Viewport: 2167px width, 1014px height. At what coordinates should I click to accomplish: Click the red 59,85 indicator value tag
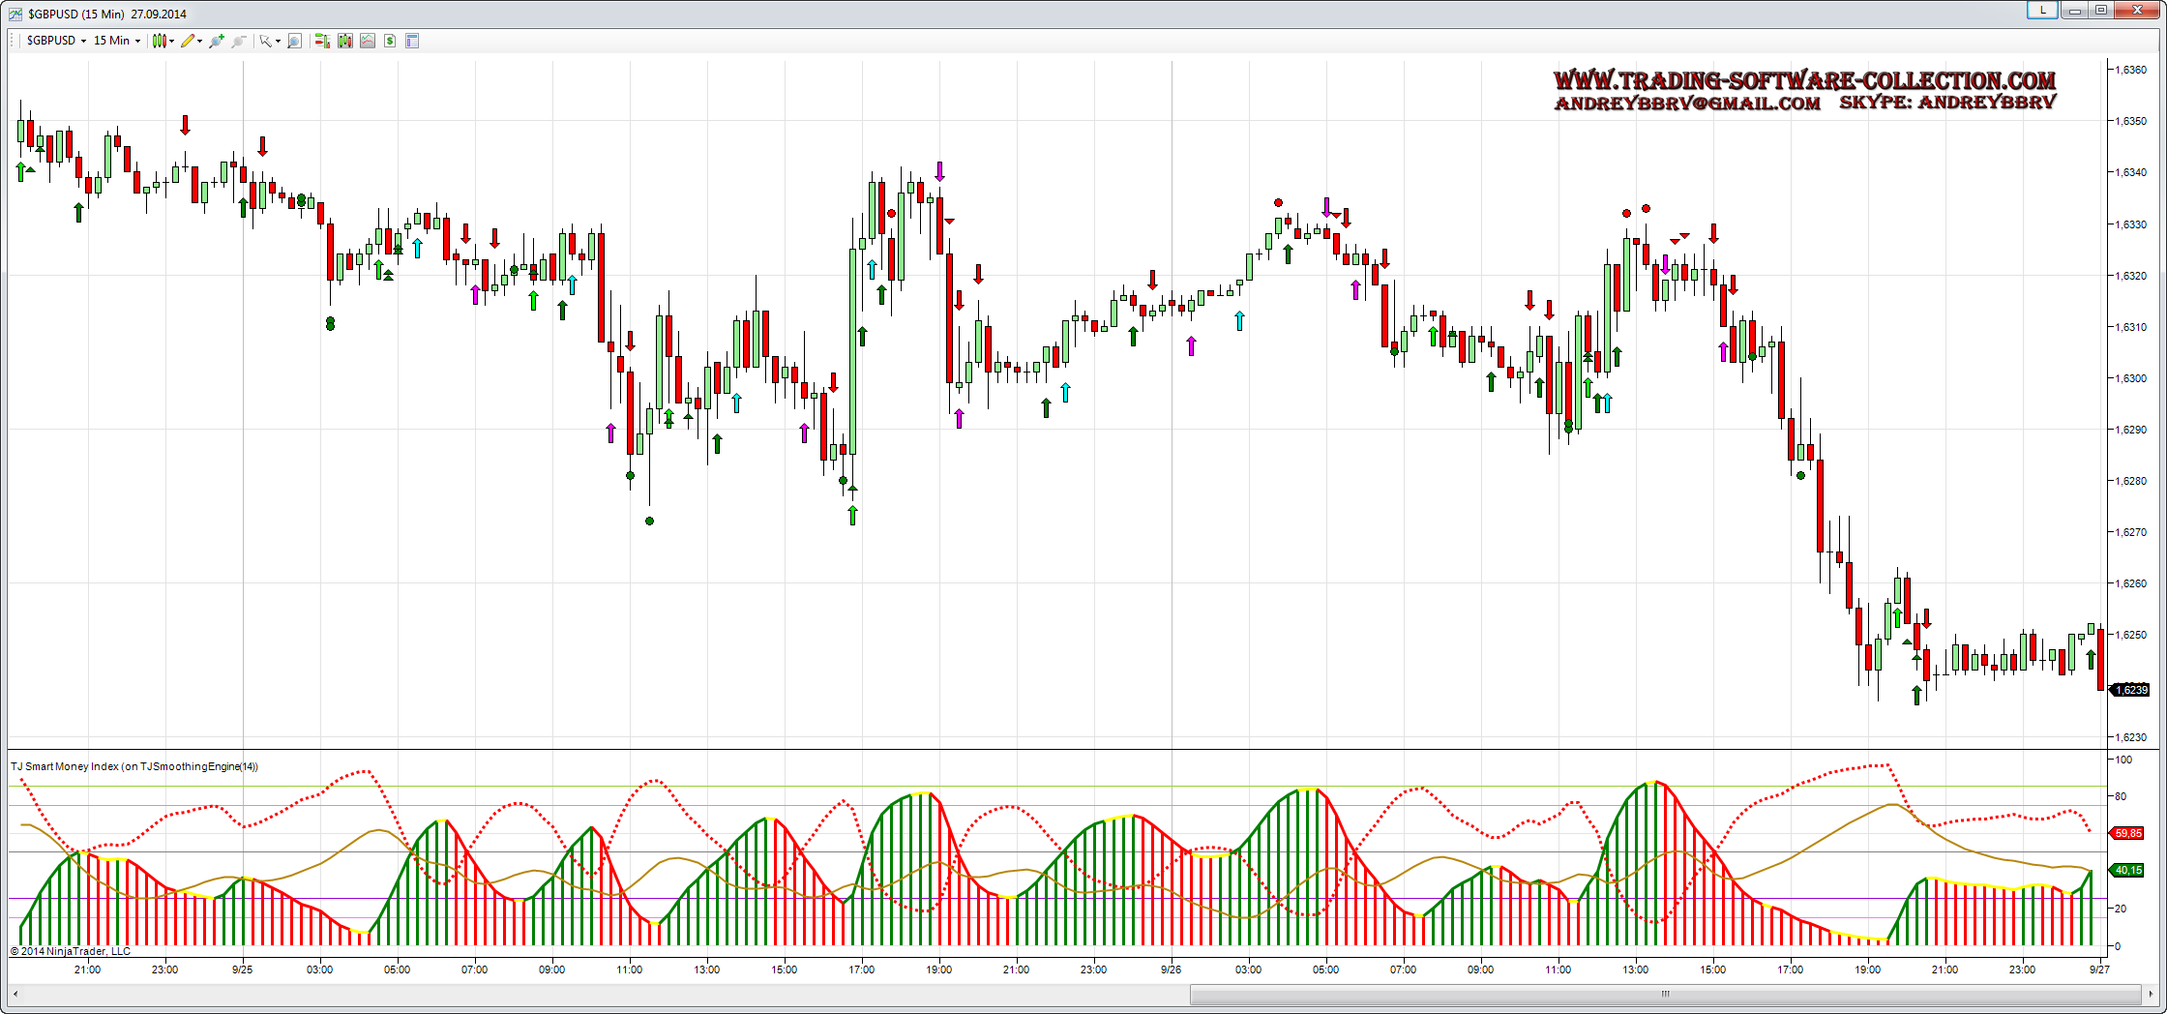click(2128, 833)
